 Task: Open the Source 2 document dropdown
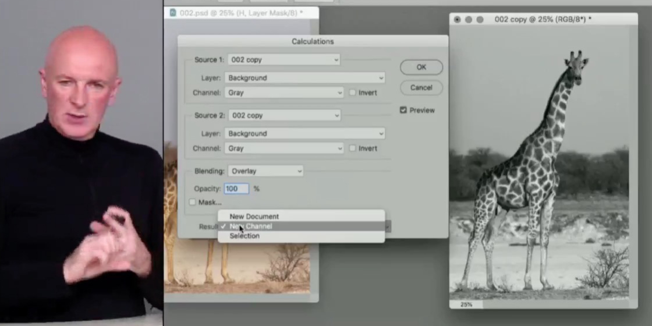click(284, 116)
